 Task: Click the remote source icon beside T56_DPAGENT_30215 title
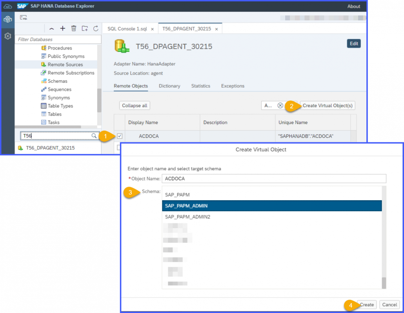[122, 46]
